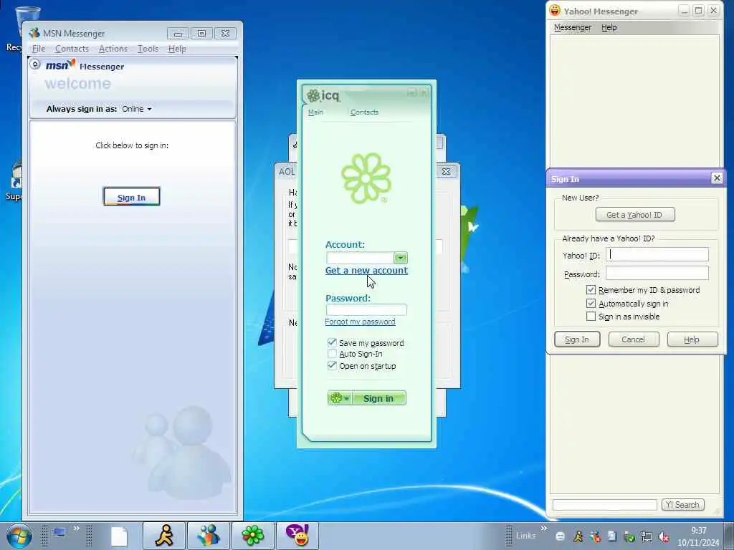
Task: Click the network tray icon
Action: 647,536
